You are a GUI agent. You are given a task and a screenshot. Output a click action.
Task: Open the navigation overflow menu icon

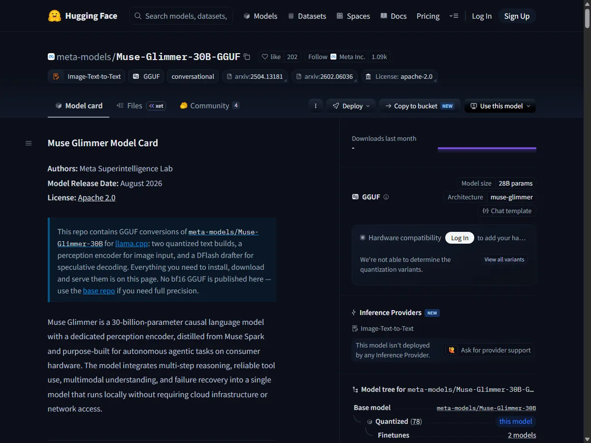(454, 16)
